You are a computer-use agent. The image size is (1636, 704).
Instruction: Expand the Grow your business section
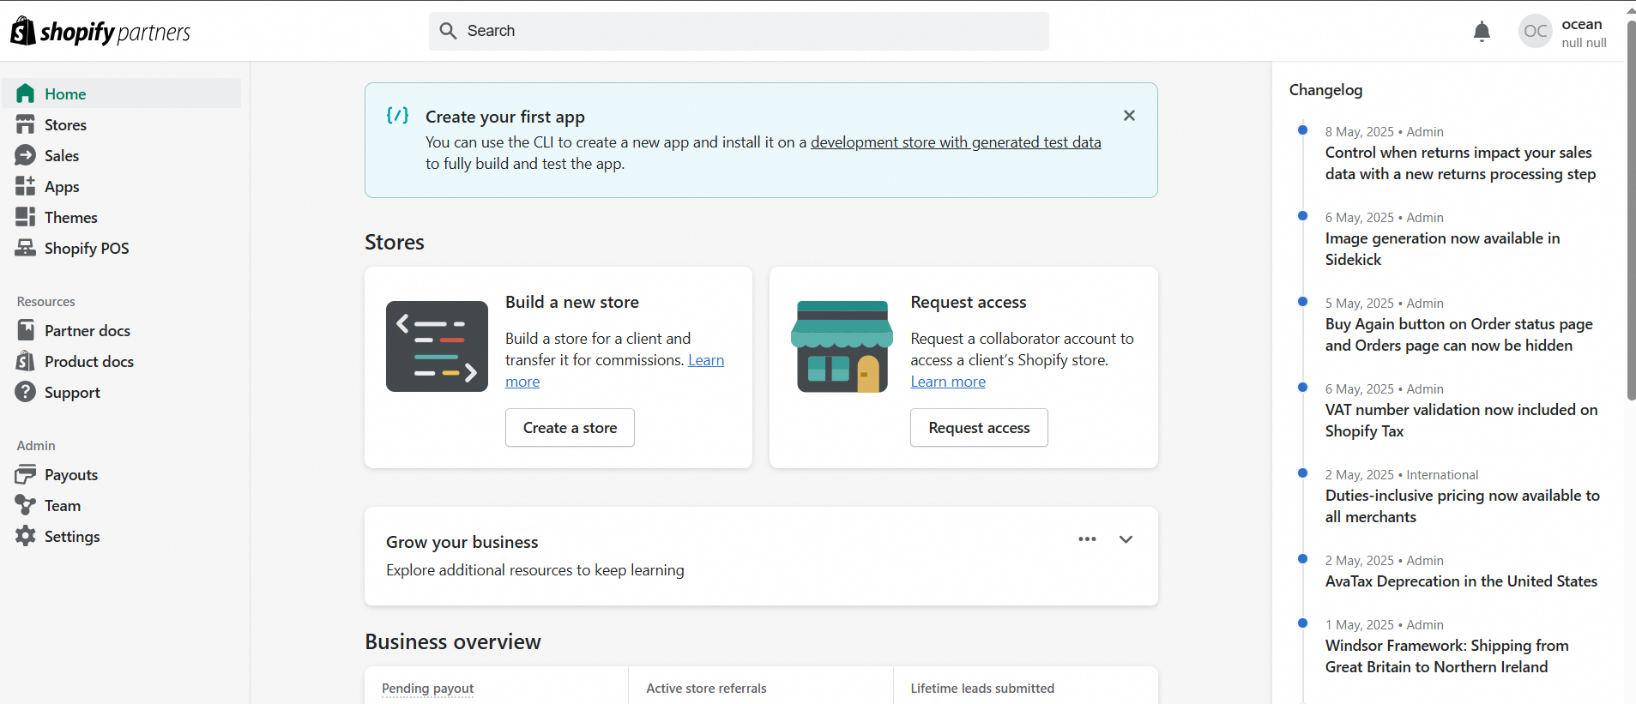point(1126,539)
